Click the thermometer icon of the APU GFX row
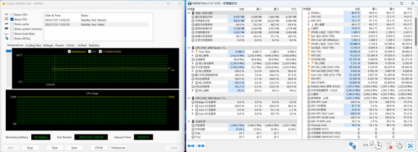This screenshot has height=152, width=418. (309, 20)
